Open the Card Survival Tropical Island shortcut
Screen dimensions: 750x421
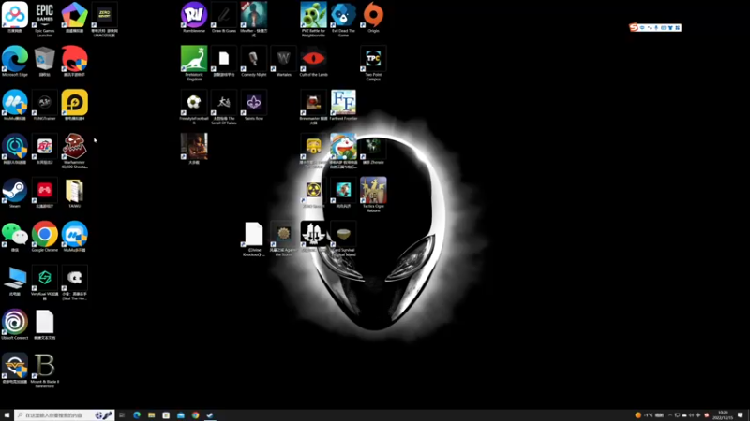343,239
